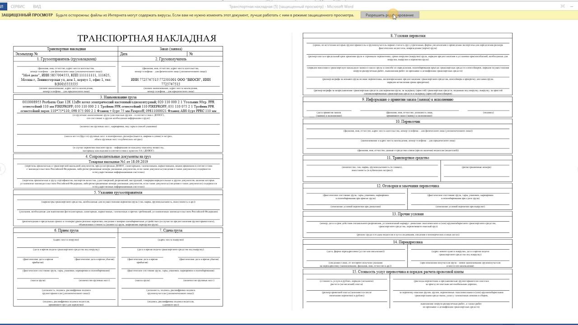Click the 8. Условия перевозки section header
This screenshot has height=325, width=578.
pos(408,36)
